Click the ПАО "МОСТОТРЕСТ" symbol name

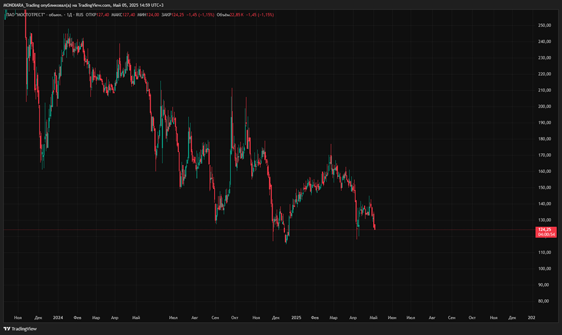tap(25, 15)
